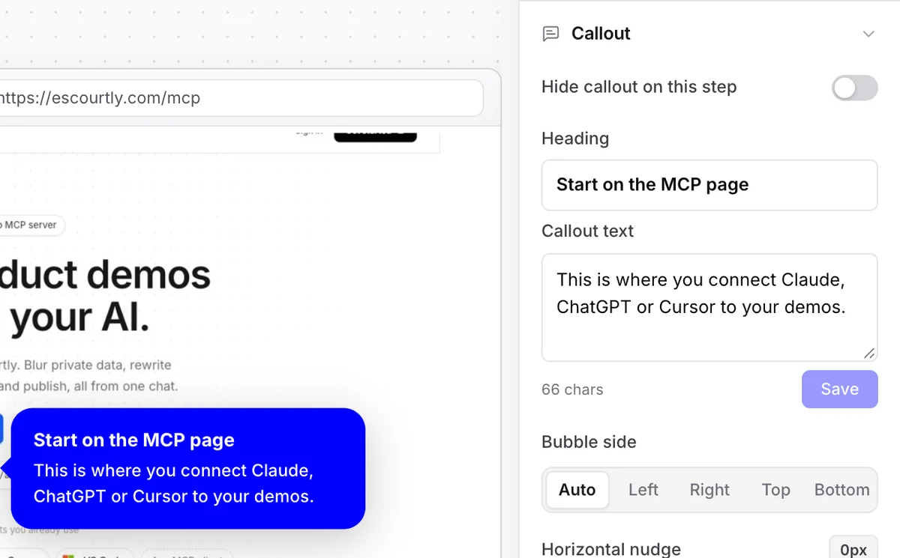Click the Save button
Image resolution: width=900 pixels, height=558 pixels.
tap(839, 389)
